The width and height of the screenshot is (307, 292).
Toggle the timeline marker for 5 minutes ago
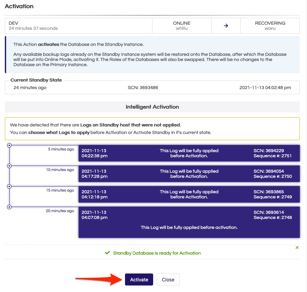point(9,145)
